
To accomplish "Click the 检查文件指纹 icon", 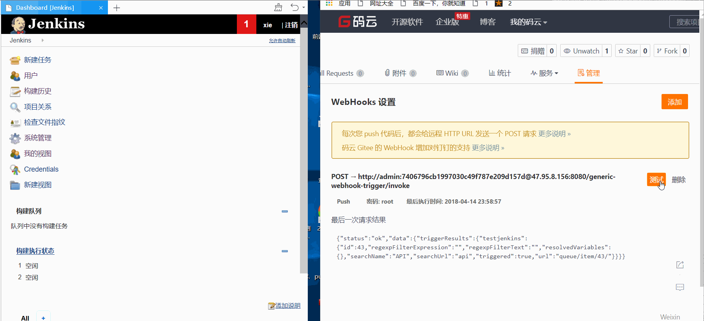I will coord(15,122).
